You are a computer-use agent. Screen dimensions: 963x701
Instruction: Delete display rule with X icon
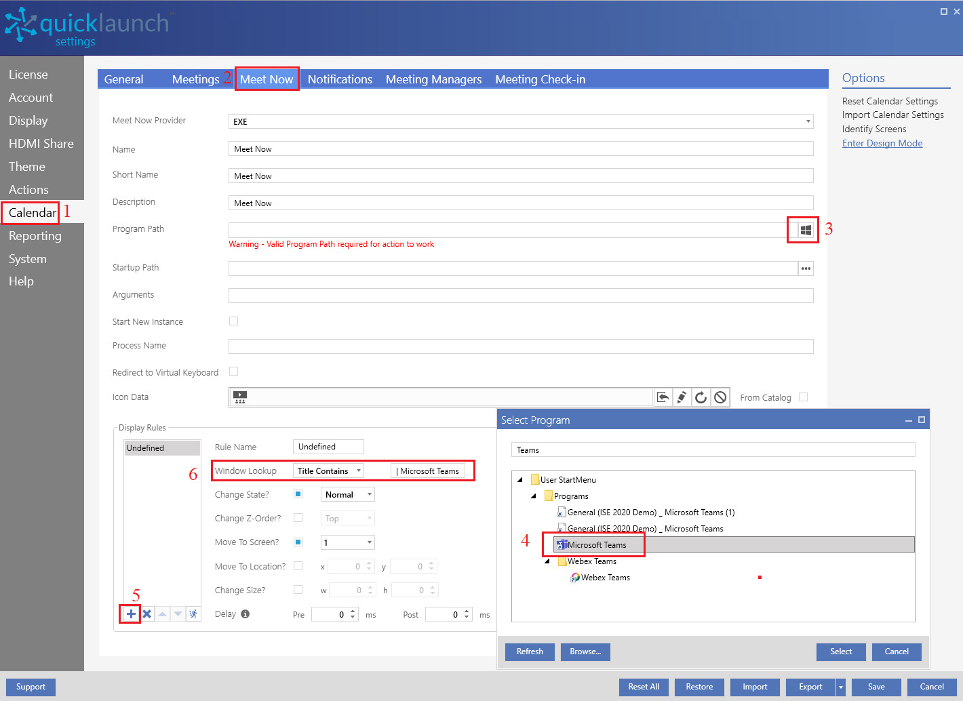(146, 614)
